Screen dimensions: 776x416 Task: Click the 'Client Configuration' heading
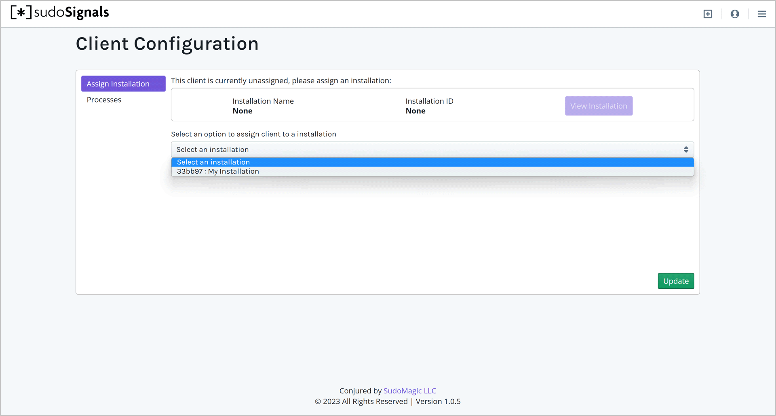[167, 44]
